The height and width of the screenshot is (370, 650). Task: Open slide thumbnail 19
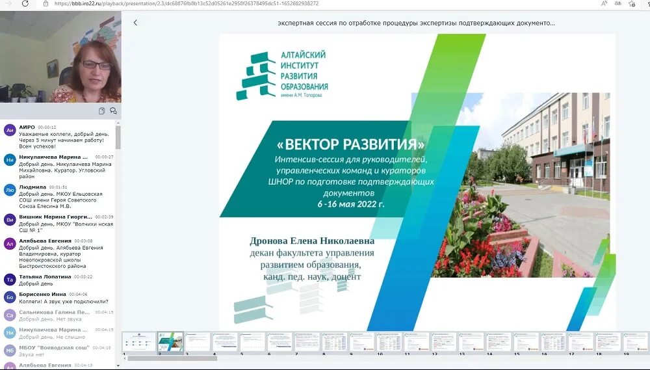636,343
